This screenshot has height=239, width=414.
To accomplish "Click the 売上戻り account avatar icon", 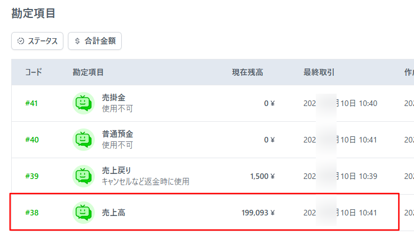I will (x=84, y=176).
